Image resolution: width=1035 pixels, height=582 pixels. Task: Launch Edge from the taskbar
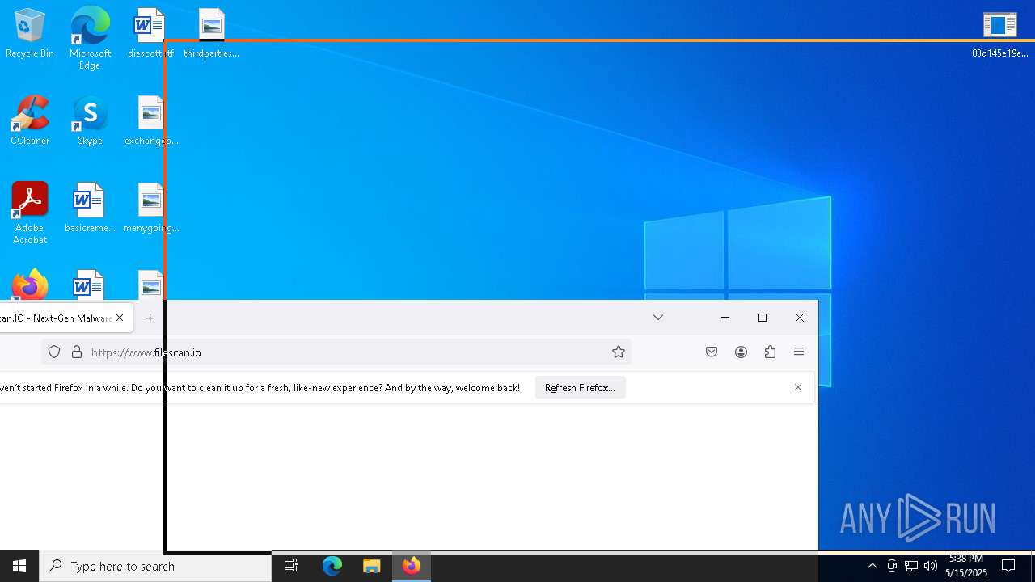tap(332, 566)
